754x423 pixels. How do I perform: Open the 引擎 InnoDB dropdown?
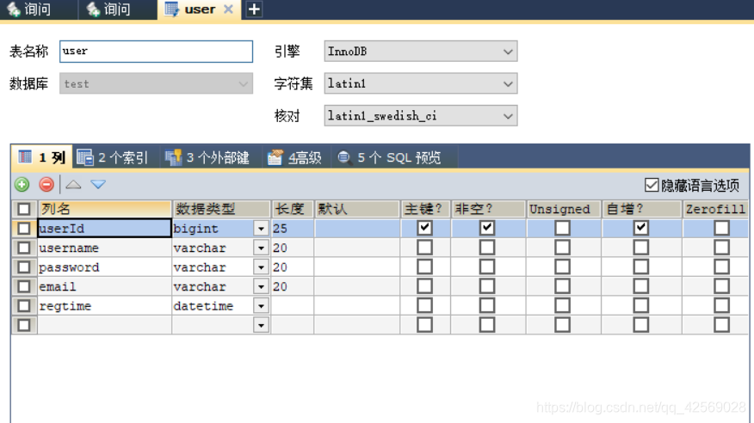(421, 52)
